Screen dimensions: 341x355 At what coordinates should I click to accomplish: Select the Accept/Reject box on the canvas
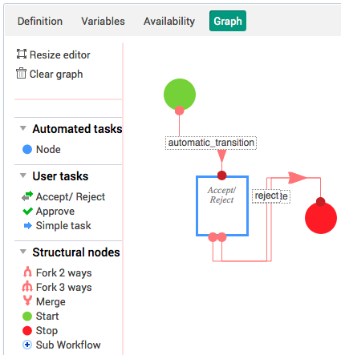pos(222,206)
